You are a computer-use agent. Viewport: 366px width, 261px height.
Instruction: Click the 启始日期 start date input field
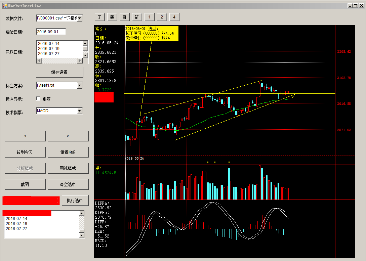[51, 32]
